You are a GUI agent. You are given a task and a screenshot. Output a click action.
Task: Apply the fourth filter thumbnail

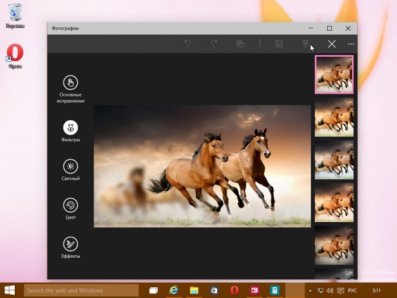[334, 202]
